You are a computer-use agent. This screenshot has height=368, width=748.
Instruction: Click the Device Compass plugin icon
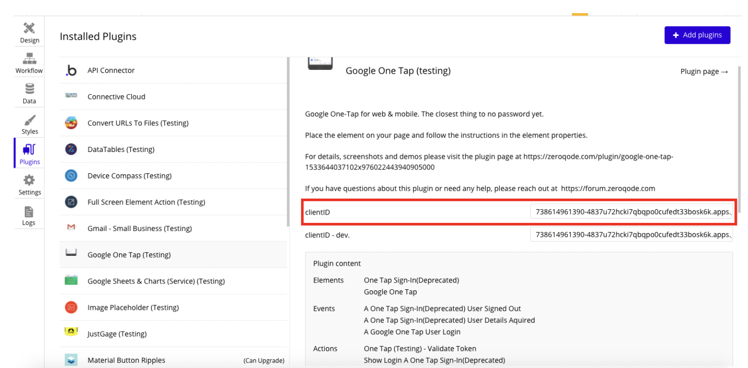(x=71, y=176)
